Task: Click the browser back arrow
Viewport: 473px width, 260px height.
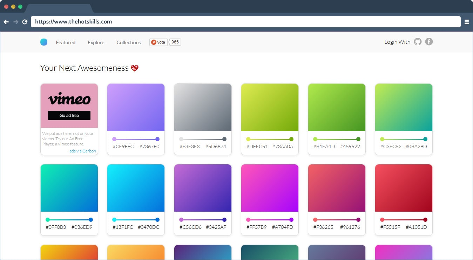Action: coord(6,22)
